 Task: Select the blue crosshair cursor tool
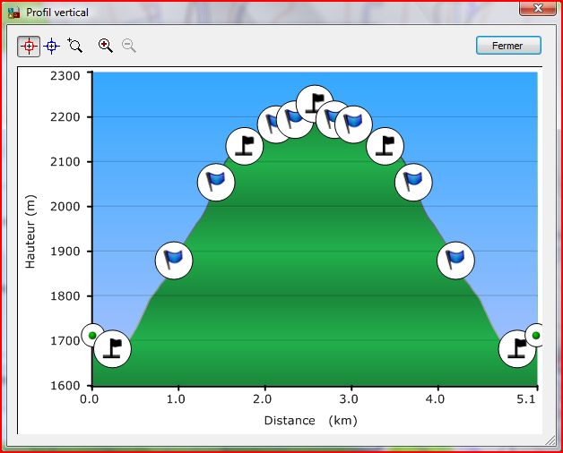(x=52, y=46)
